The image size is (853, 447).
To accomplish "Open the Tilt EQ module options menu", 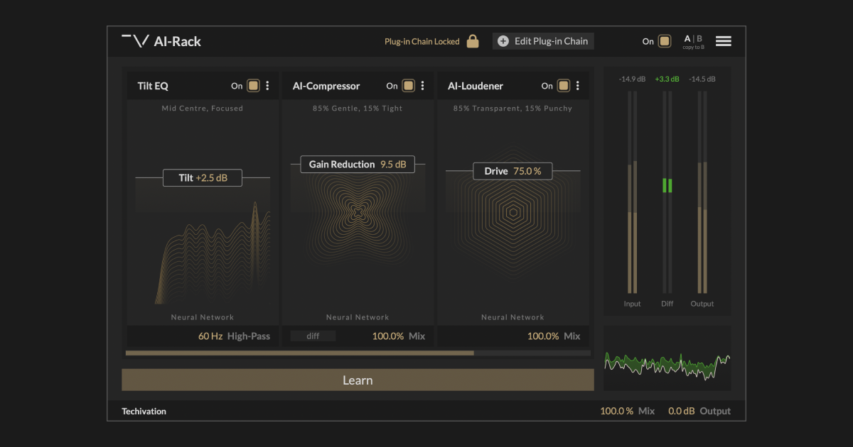I will click(268, 85).
